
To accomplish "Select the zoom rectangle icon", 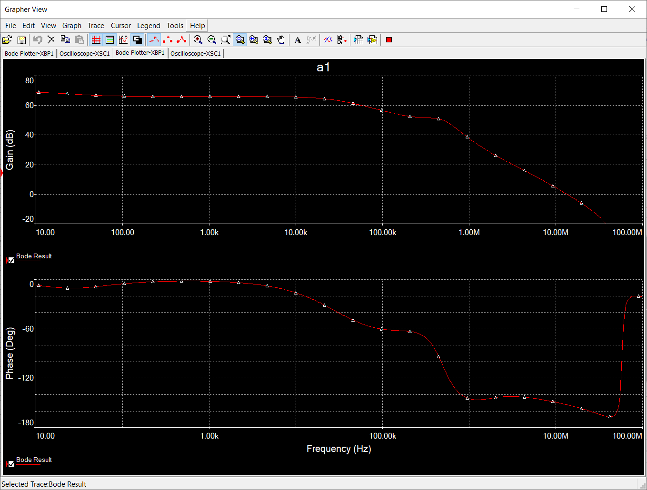I will click(x=239, y=40).
